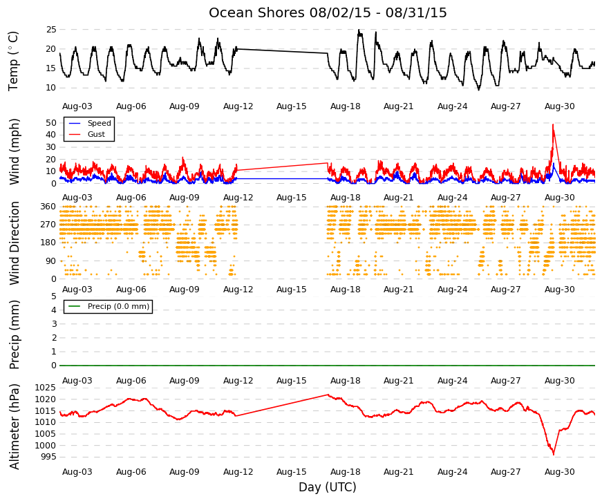Click the Day (UTC) axis label

point(327,487)
